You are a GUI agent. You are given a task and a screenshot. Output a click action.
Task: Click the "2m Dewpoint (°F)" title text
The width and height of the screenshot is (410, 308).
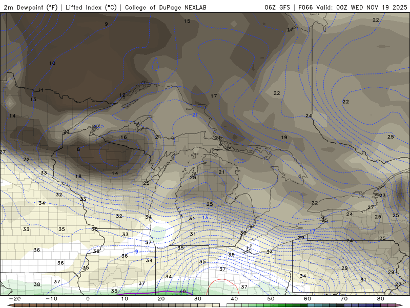click(31, 7)
